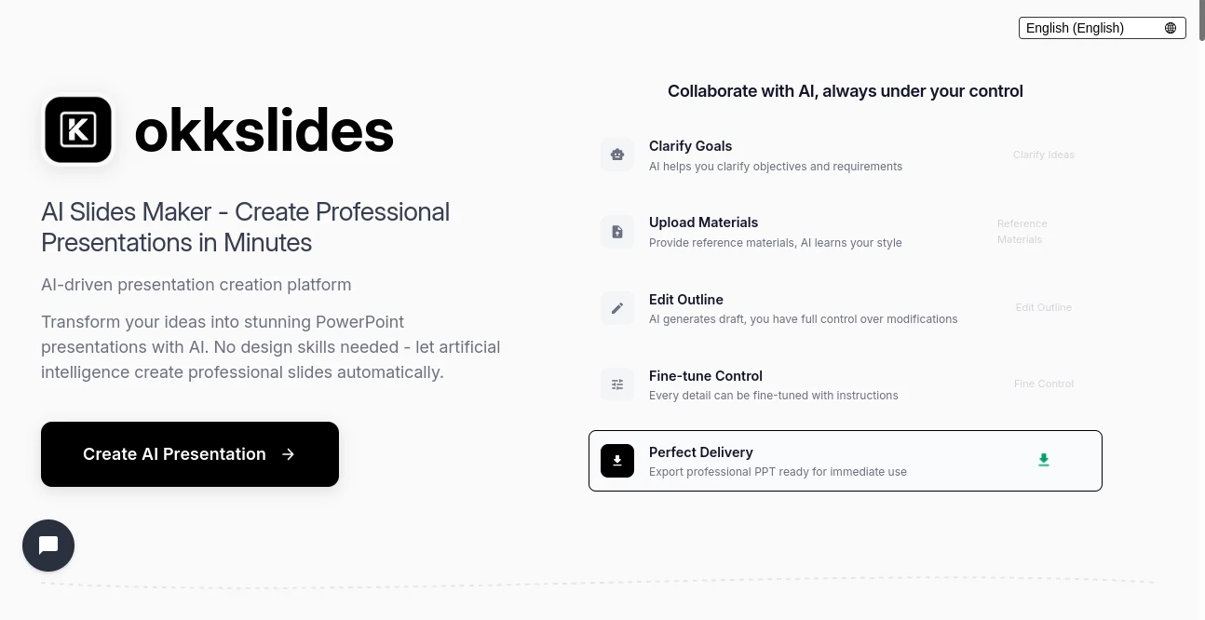The image size is (1205, 620).
Task: Select the Clarify Goals basket icon
Action: click(x=617, y=155)
